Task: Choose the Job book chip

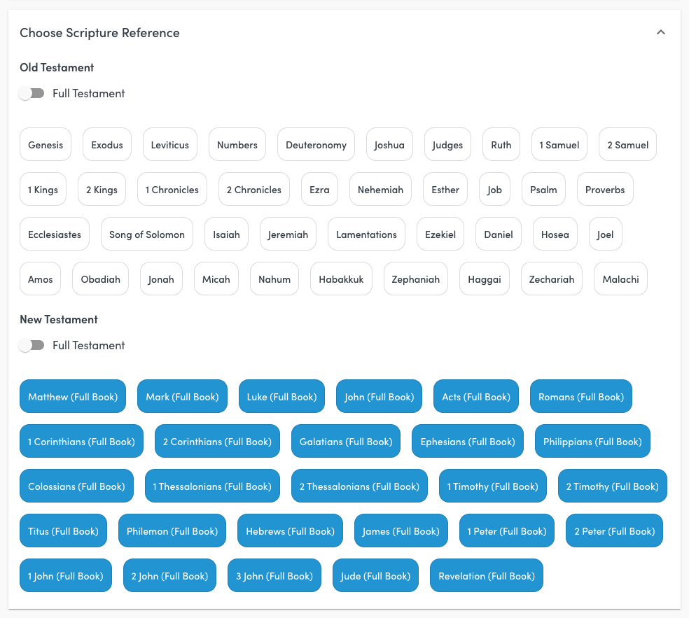Action: [x=494, y=189]
